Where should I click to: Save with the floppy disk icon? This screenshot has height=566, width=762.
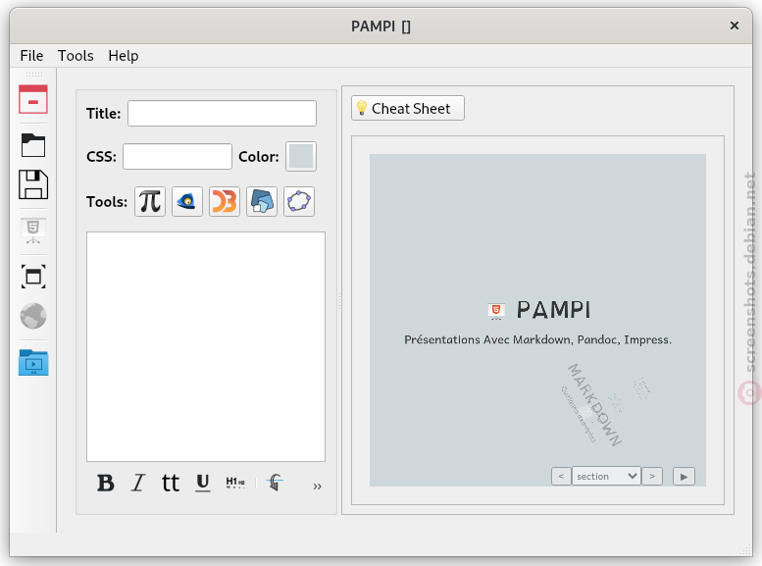[x=33, y=184]
